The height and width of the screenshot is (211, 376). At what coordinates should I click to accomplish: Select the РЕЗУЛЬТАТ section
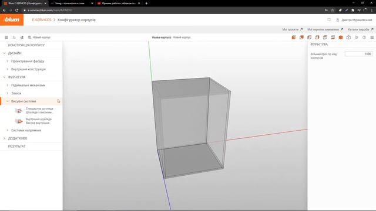17,147
